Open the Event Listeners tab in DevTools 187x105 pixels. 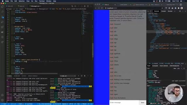[x=164, y=66]
